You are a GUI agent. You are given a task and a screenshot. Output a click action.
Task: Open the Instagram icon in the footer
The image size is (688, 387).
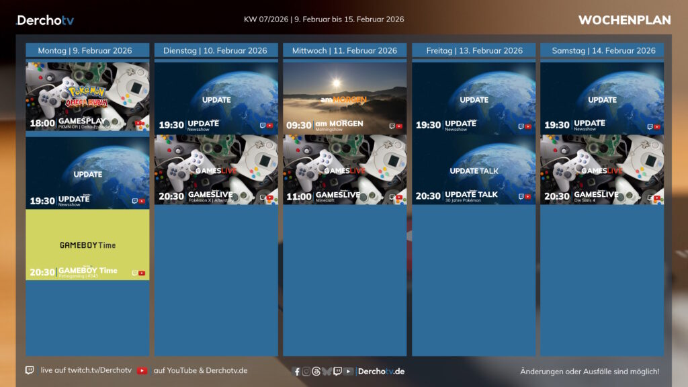click(306, 372)
